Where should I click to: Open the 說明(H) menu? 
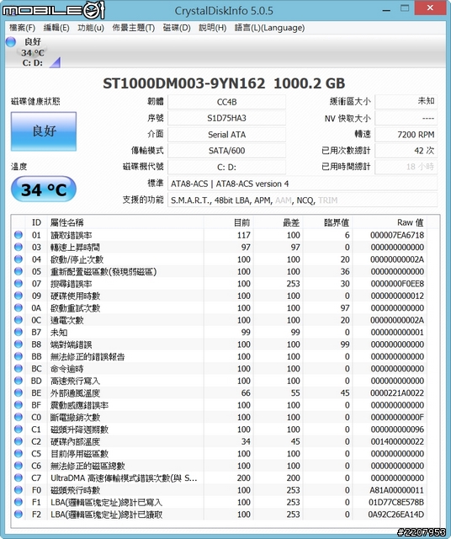click(x=212, y=28)
